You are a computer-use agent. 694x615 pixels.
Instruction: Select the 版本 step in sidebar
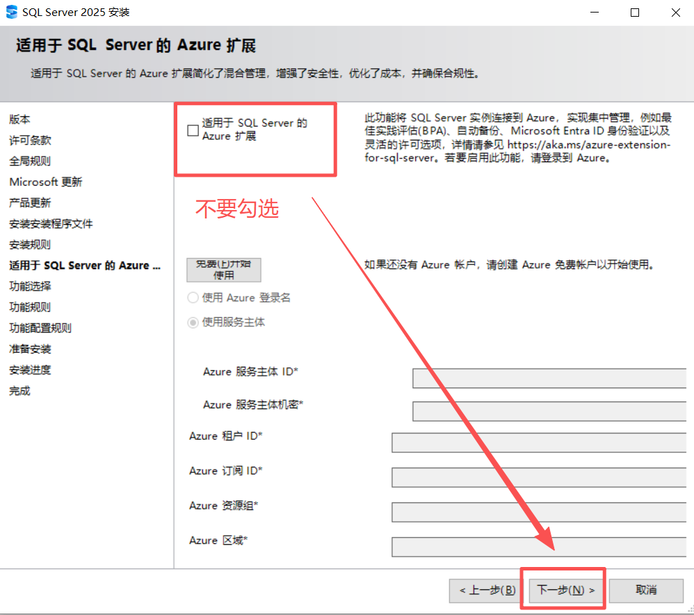(20, 119)
